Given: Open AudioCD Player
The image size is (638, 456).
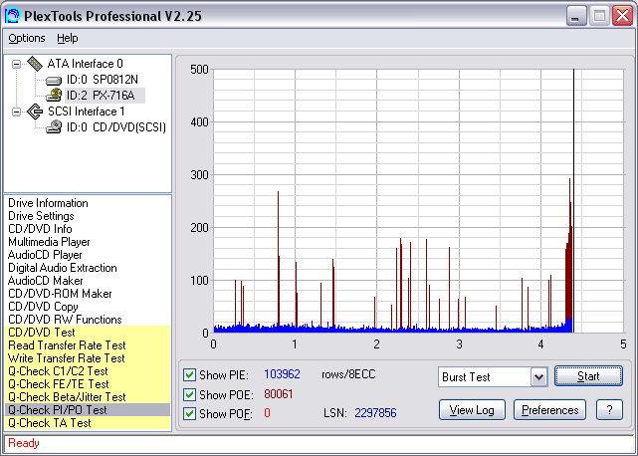Looking at the screenshot, I should [x=45, y=255].
